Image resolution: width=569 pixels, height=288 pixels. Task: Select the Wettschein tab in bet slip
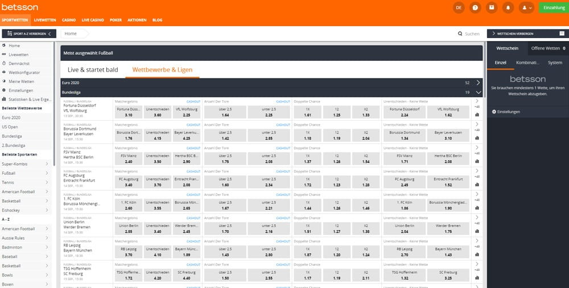click(507, 48)
